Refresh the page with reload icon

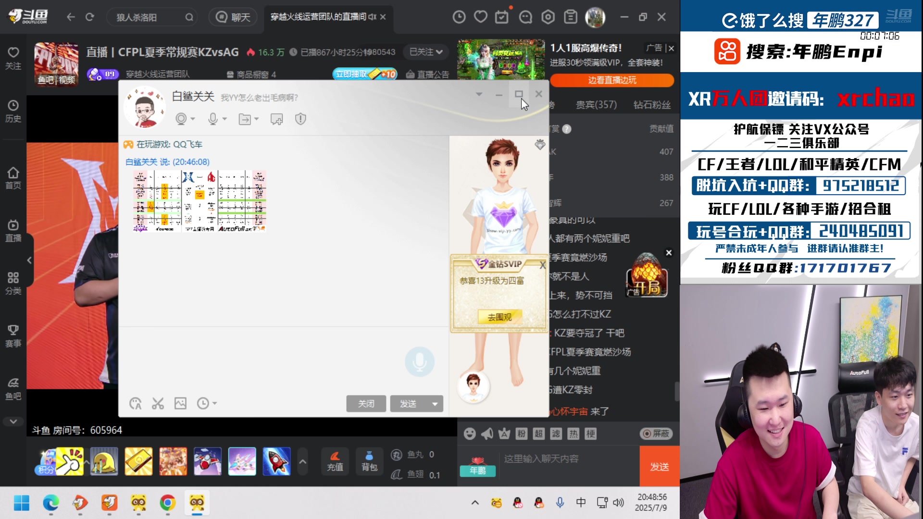pos(90,17)
